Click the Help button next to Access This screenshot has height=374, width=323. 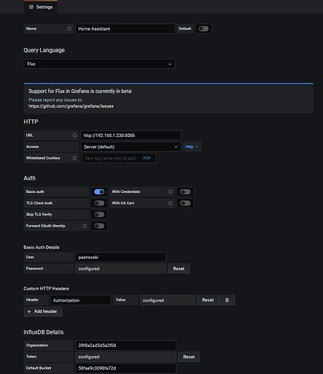pos(192,147)
